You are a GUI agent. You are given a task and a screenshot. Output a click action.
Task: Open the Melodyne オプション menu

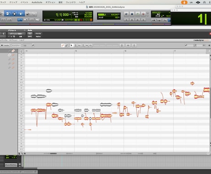[x=13, y=40]
